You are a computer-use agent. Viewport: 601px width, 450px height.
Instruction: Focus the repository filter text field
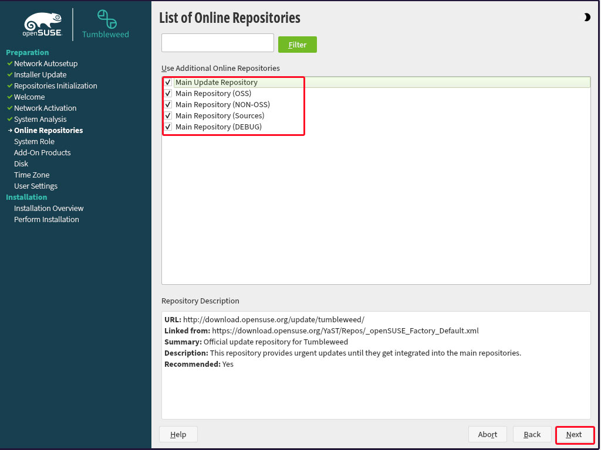click(x=218, y=43)
